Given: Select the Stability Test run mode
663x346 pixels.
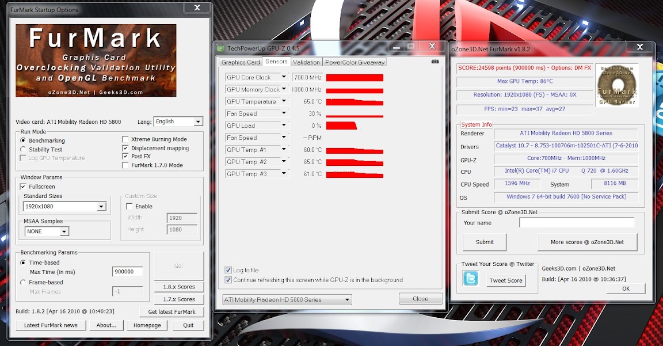Looking at the screenshot, I should 23,149.
